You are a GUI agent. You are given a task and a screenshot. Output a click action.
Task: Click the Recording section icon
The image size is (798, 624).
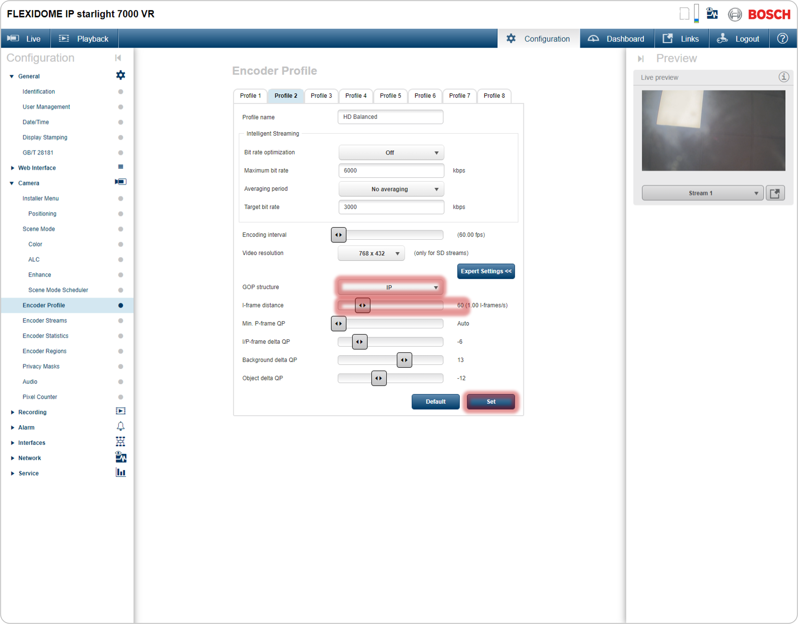tap(120, 411)
